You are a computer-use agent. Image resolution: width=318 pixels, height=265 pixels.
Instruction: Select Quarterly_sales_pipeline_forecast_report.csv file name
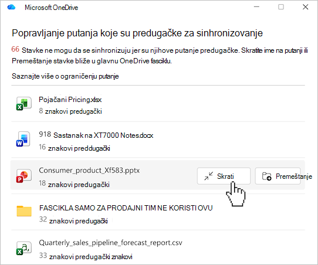pos(110,243)
